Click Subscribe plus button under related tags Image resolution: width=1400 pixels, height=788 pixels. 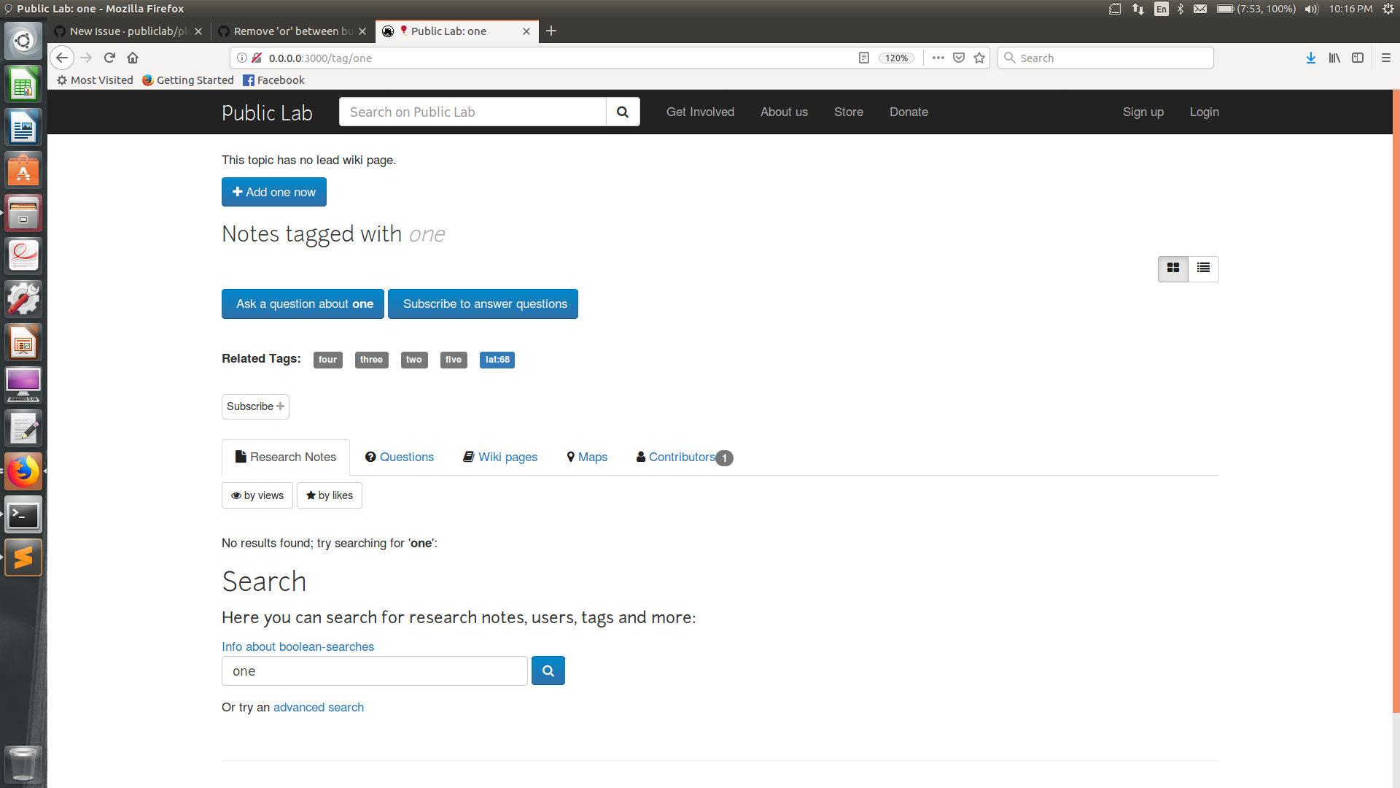[255, 406]
